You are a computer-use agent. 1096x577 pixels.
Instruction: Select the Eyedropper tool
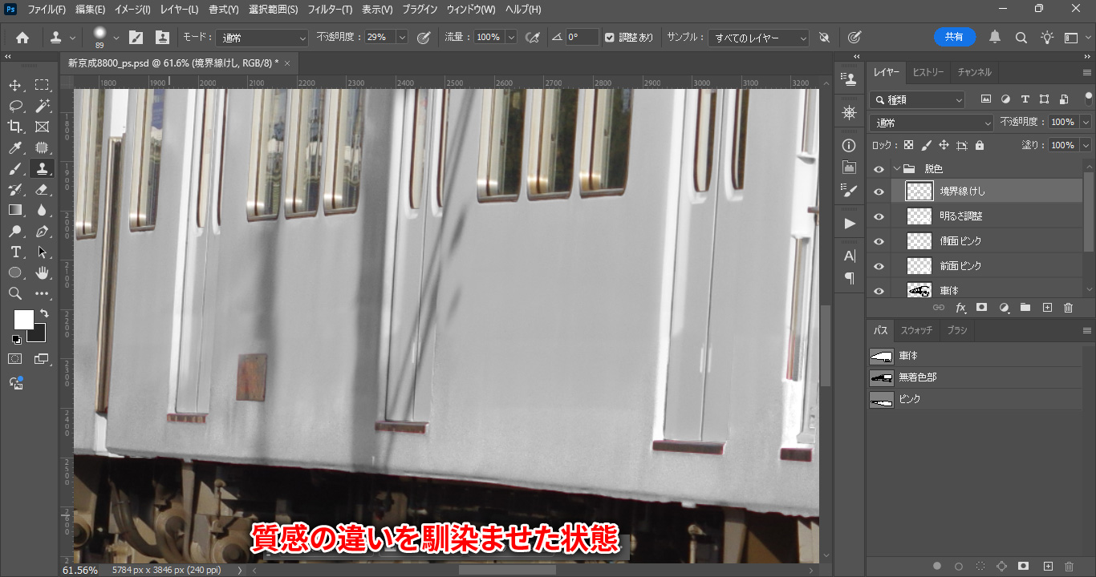coord(15,147)
